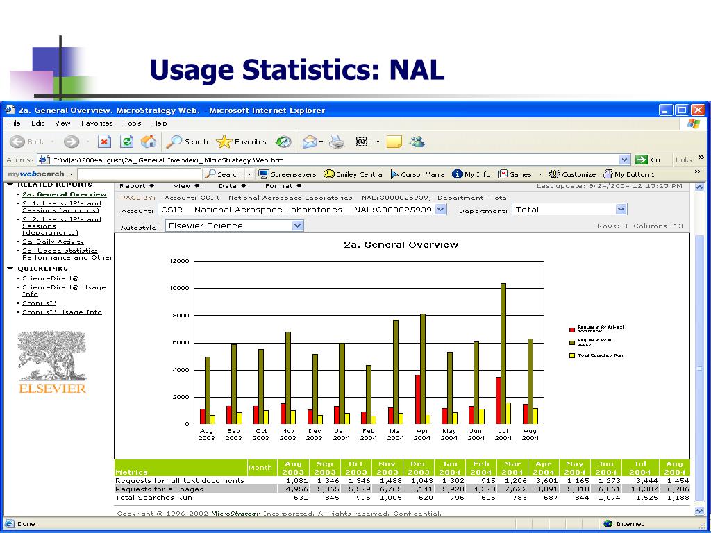Expand the Data dropdown menu
Viewport: 711px width, 533px height.
click(233, 186)
